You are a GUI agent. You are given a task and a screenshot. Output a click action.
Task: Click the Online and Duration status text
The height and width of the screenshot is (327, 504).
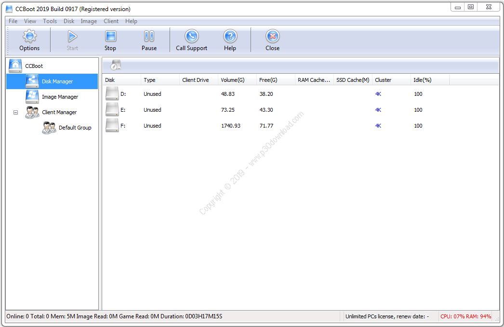tap(114, 316)
